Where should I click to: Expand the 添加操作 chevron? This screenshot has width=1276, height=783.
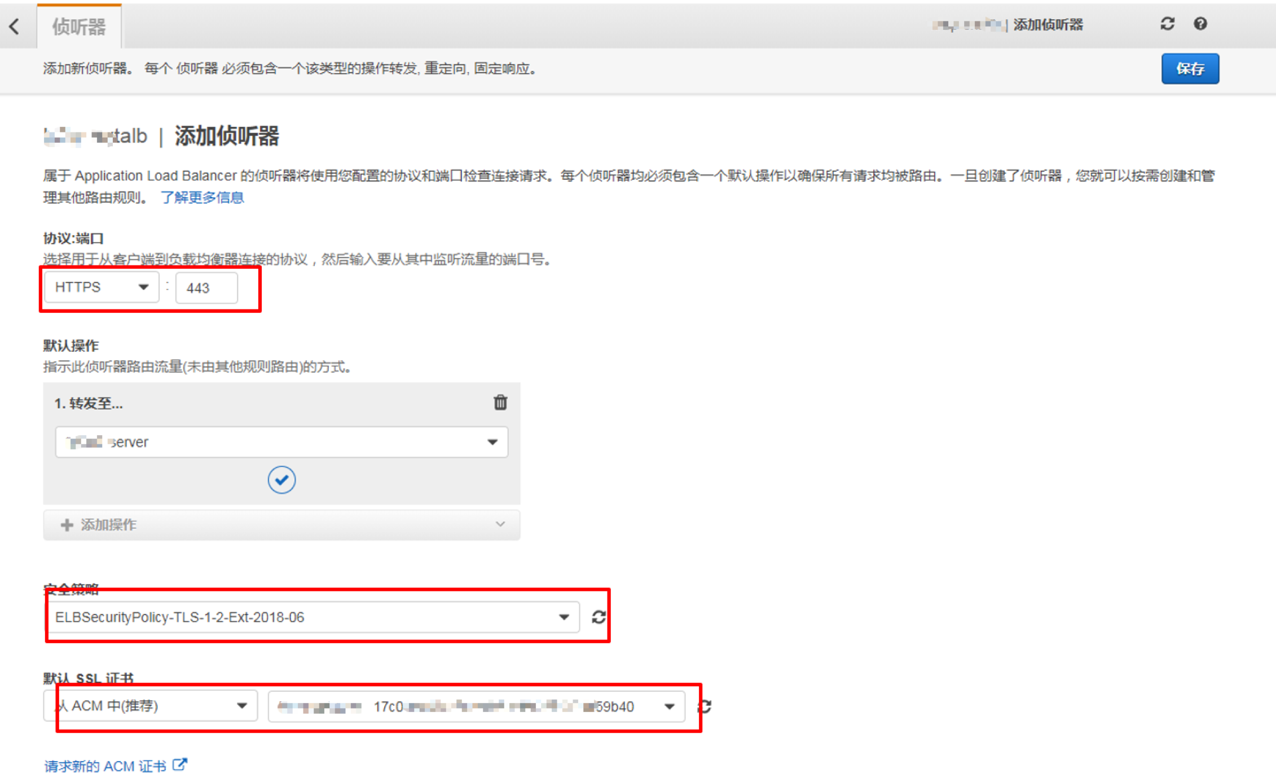coord(500,524)
